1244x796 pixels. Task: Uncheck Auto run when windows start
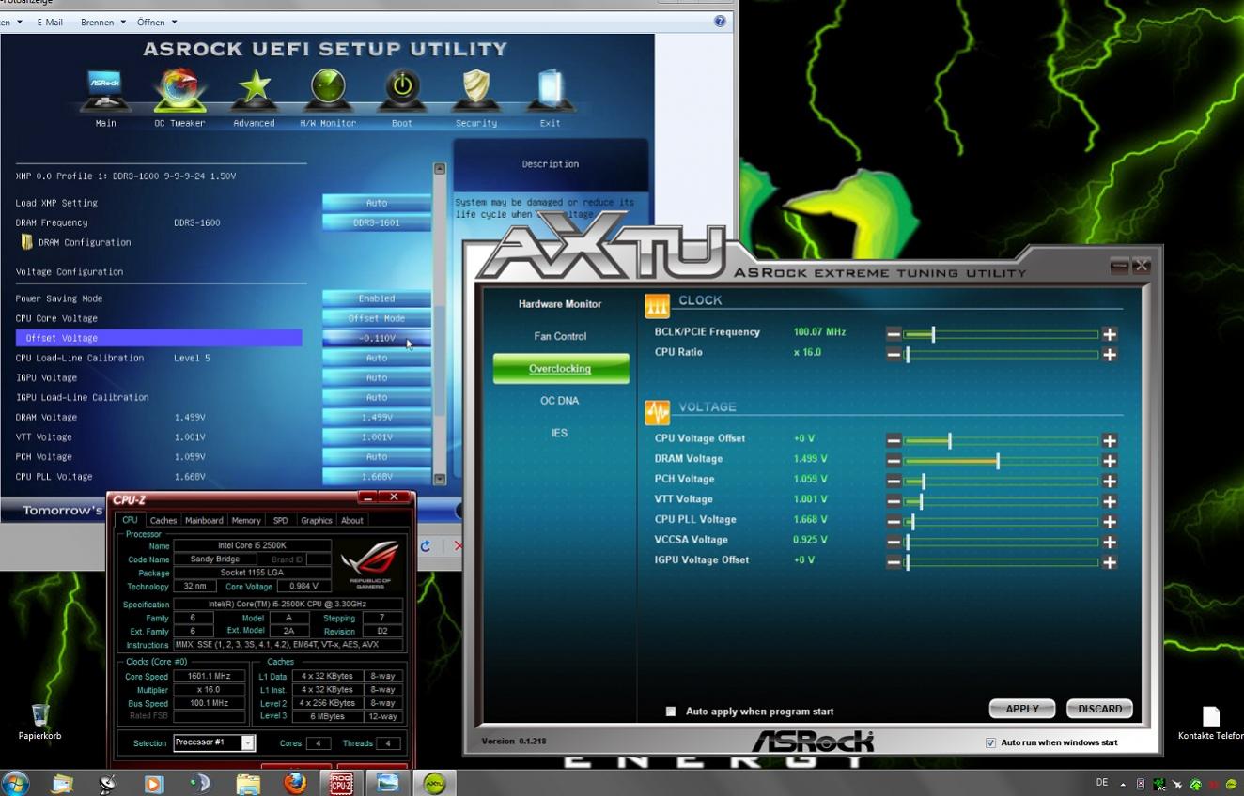tap(990, 742)
